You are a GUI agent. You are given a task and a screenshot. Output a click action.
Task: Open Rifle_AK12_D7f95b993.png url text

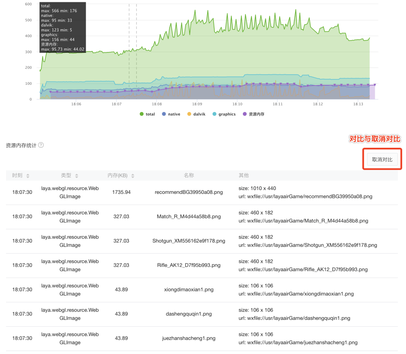tap(303, 270)
